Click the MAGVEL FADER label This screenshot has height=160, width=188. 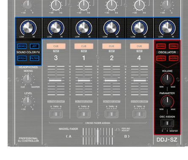pos(68,129)
